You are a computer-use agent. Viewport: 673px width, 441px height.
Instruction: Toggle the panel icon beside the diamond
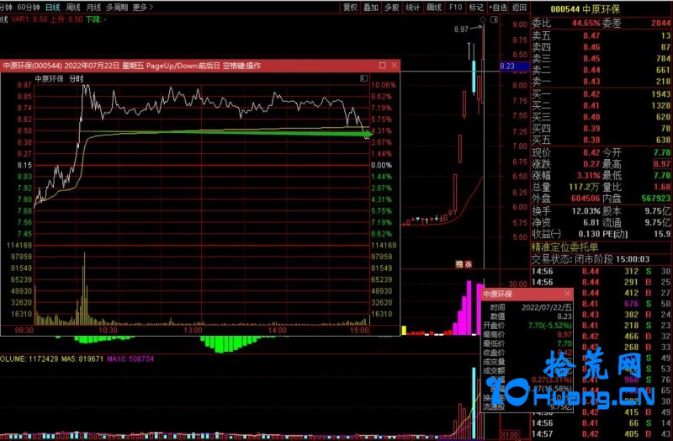pos(494,19)
